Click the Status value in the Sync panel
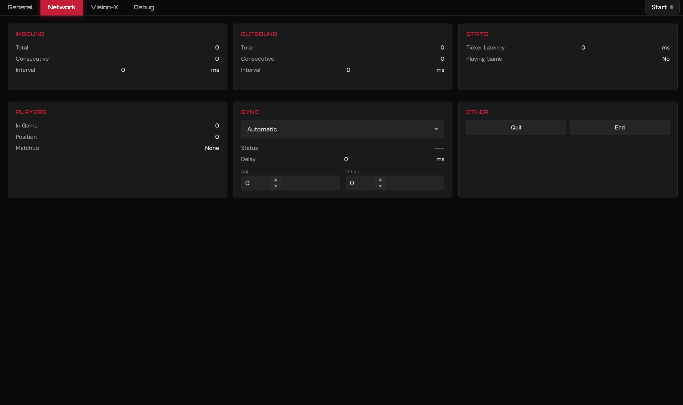Image resolution: width=683 pixels, height=405 pixels. (x=440, y=148)
